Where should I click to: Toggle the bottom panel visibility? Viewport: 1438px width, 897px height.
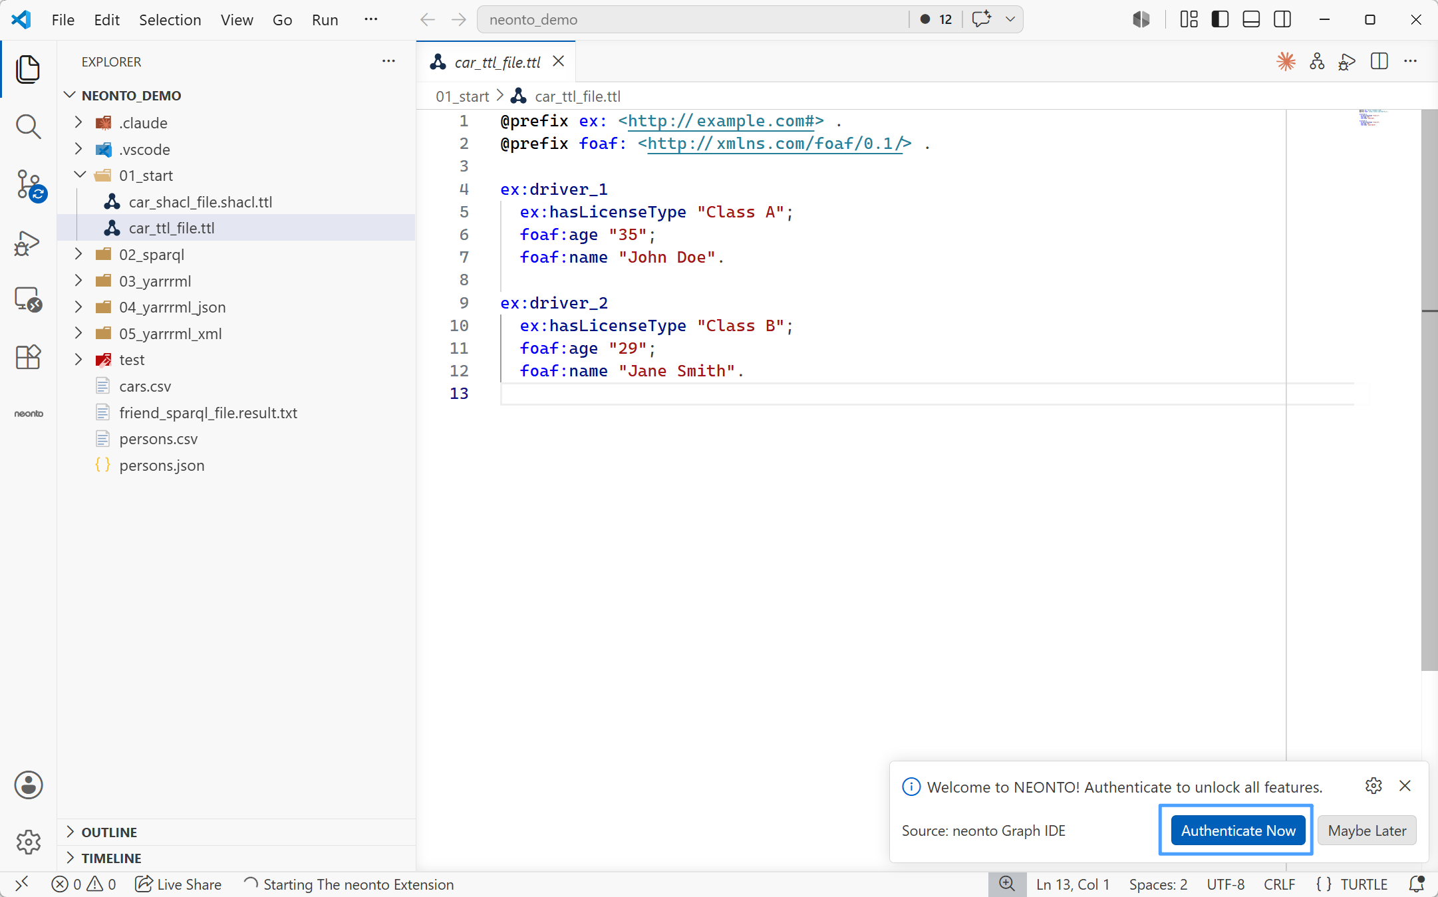point(1251,19)
